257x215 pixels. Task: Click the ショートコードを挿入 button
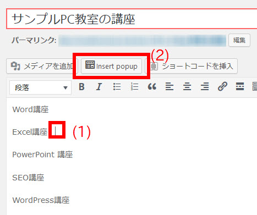192,66
